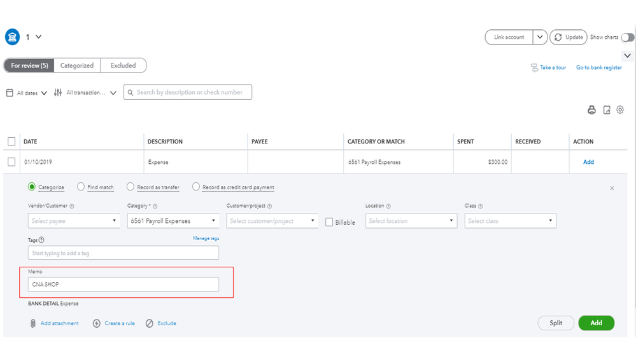Open the Go to bank register link
The width and height of the screenshot is (636, 357).
point(598,67)
